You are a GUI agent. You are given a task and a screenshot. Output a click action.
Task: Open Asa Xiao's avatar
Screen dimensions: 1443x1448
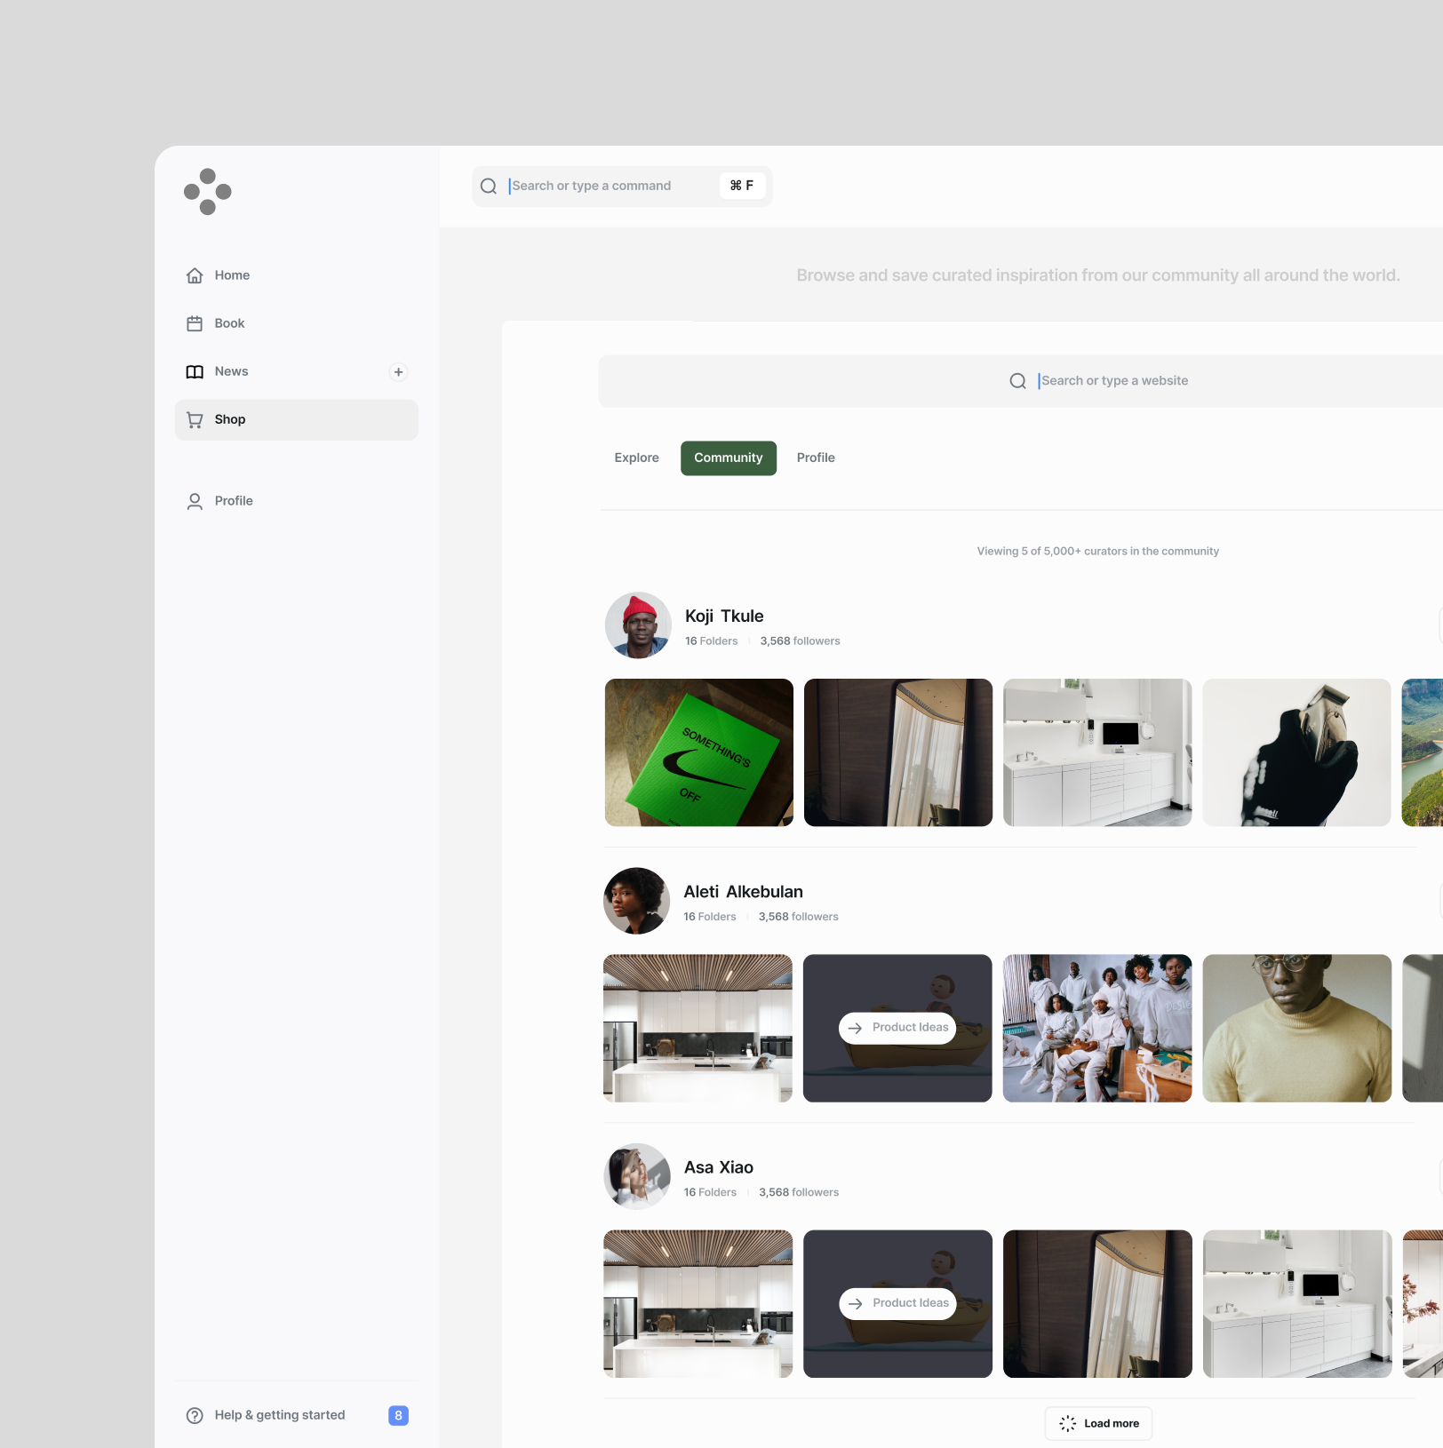pos(636,1176)
